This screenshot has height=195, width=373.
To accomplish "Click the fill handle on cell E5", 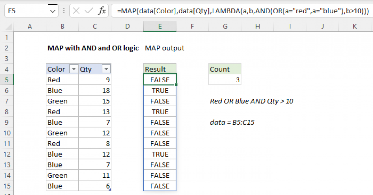I will point(176,84).
